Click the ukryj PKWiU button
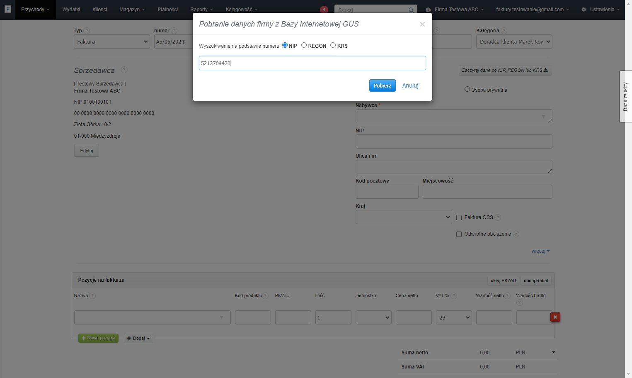The width and height of the screenshot is (632, 378). 503,280
